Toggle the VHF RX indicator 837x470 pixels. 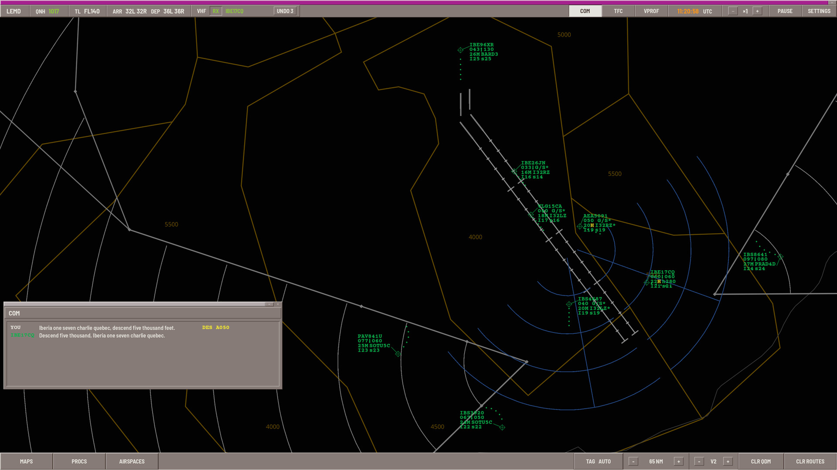216,11
